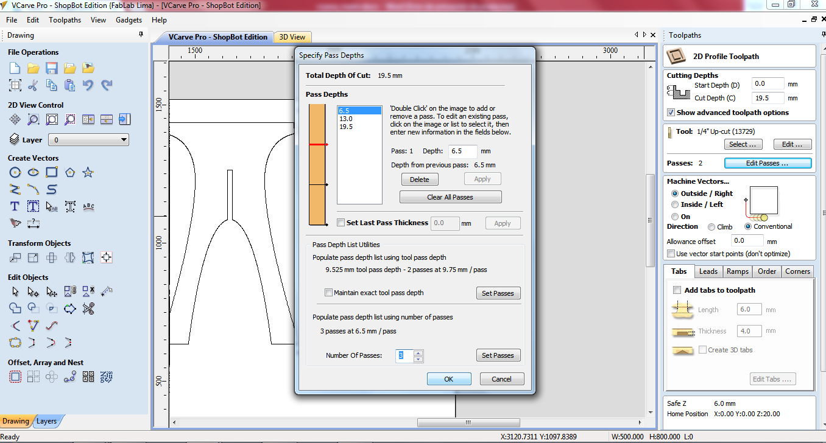Select the Draw Text 'T' tool
The height and width of the screenshot is (443, 826).
15,207
